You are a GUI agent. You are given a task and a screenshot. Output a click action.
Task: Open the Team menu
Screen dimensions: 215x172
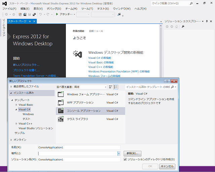(x=71, y=9)
